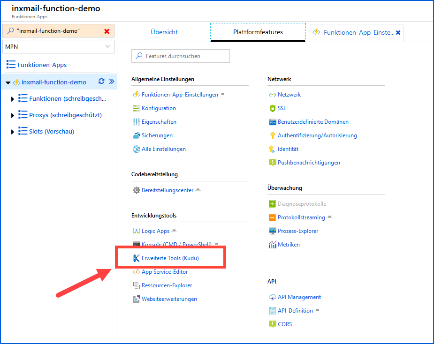The width and height of the screenshot is (434, 344).
Task: Click the Logic Apps icon
Action: [x=136, y=231]
